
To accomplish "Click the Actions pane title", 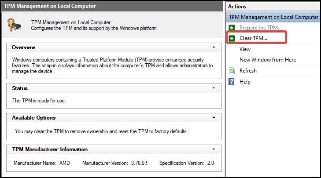I will click(x=237, y=7).
